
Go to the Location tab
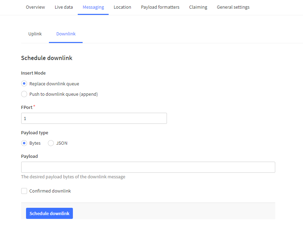[x=122, y=7]
